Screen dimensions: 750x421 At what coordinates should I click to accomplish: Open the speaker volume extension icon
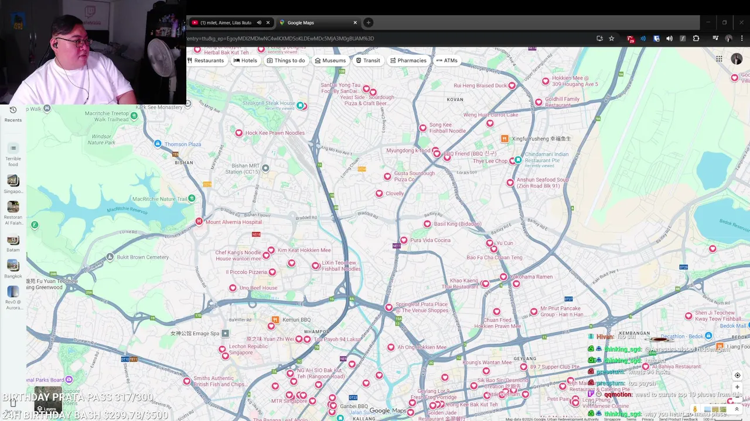(669, 39)
